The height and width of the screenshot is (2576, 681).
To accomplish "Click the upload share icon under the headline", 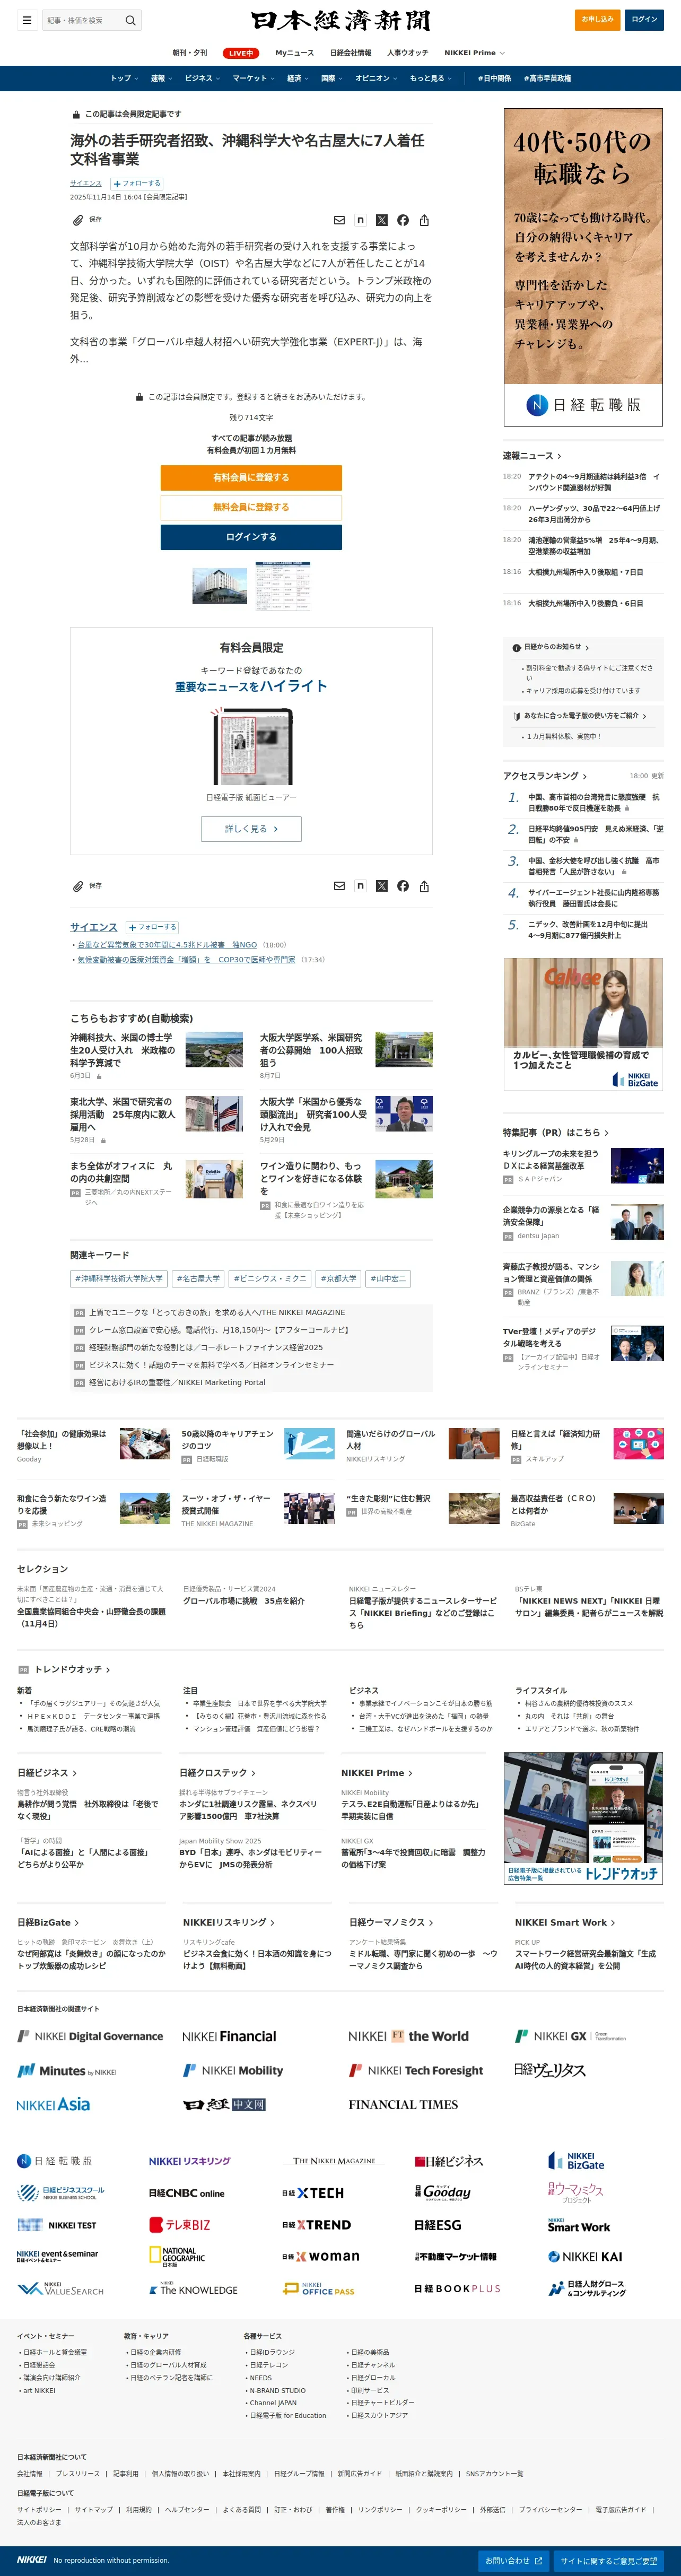I will click(x=424, y=220).
